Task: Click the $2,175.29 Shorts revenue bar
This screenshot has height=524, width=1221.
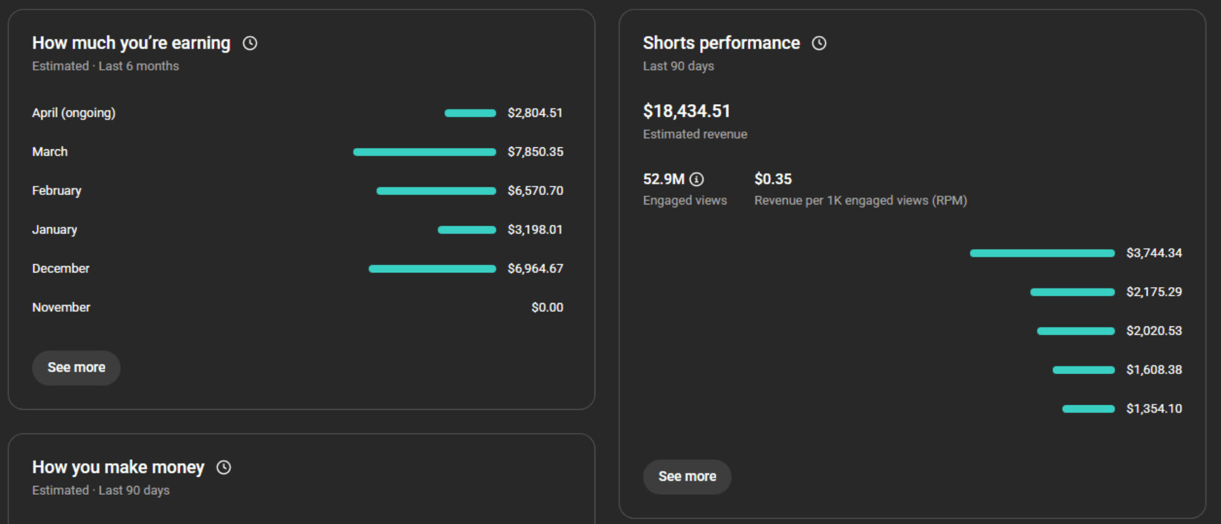Action: 1072,292
